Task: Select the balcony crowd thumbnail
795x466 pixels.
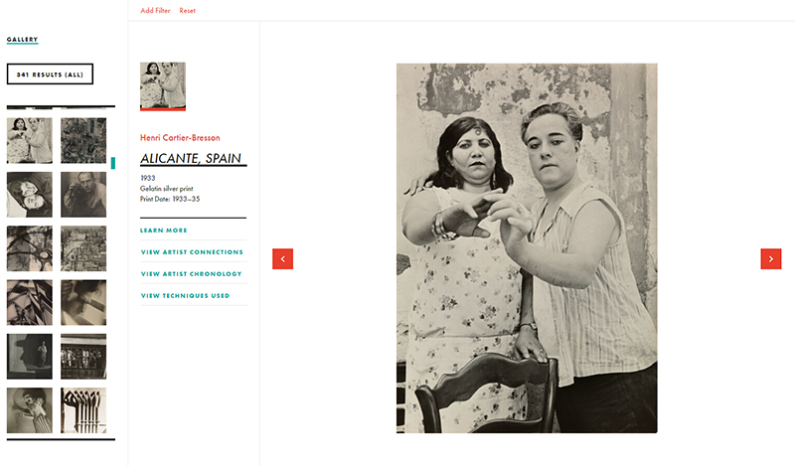Action: click(x=83, y=357)
